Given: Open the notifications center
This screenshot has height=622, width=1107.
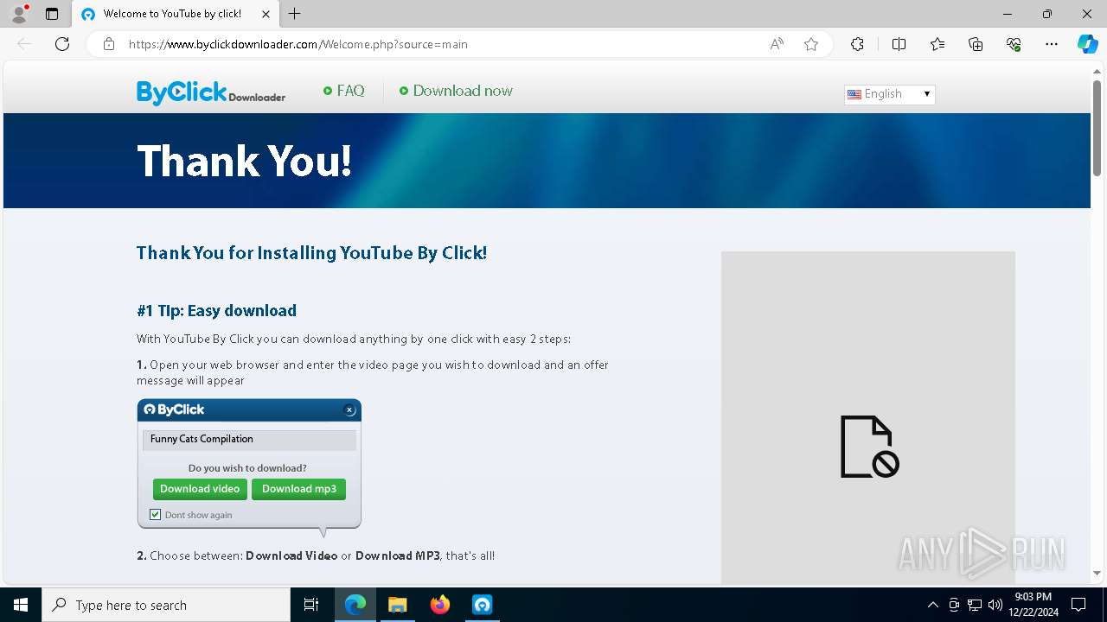Looking at the screenshot, I should click(x=1078, y=605).
